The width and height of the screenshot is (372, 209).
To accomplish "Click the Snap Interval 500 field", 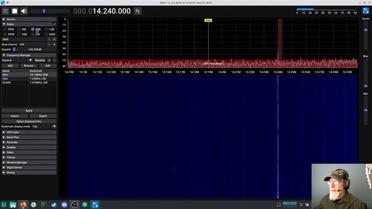I will 33,44.
